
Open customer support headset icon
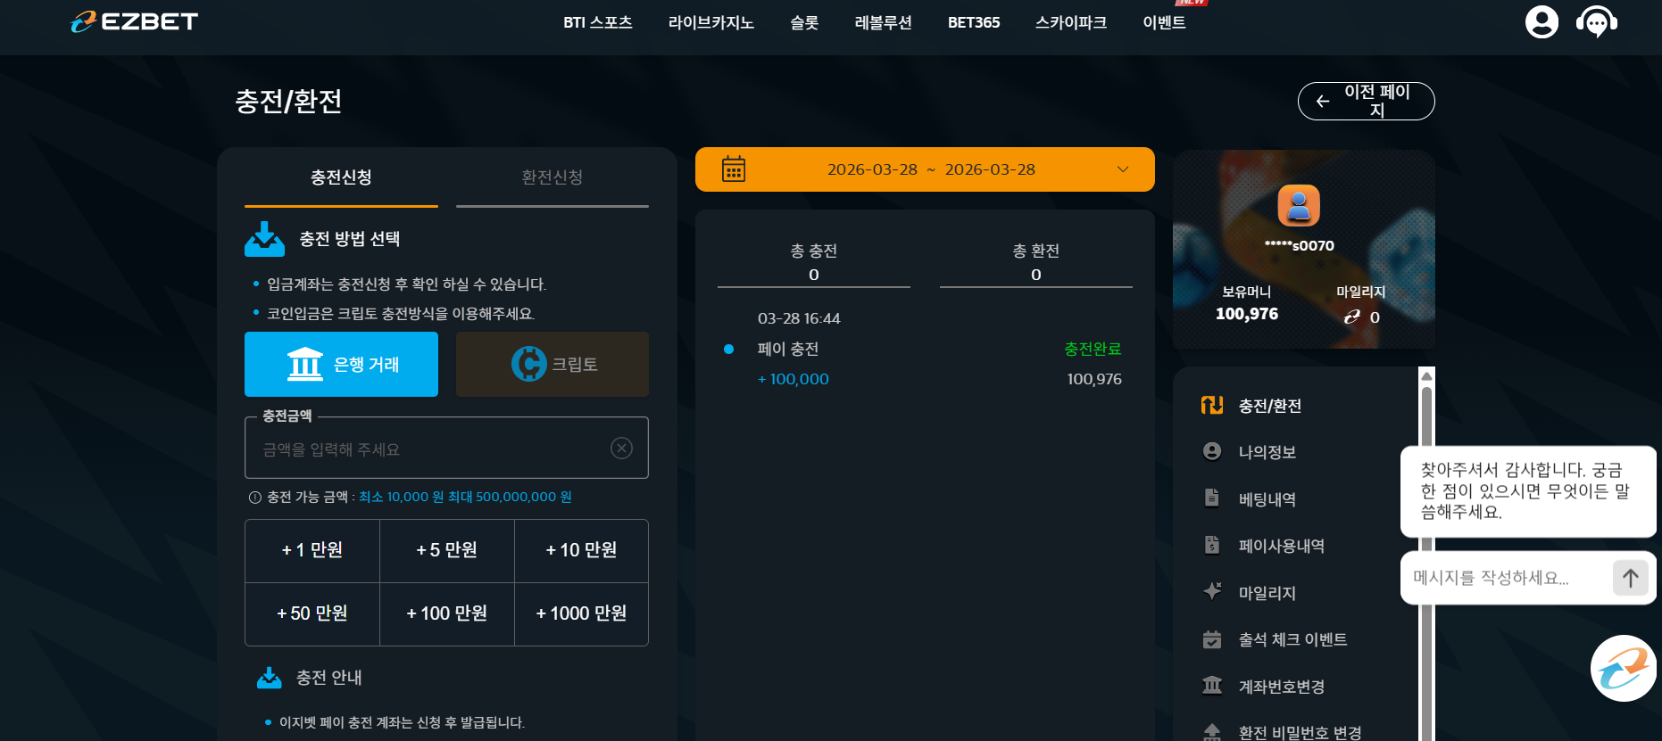[1597, 21]
